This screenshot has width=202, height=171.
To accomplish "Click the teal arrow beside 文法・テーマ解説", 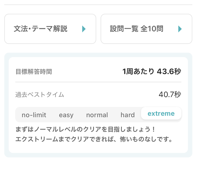I will [84, 29].
